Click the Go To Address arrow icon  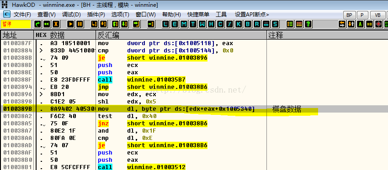click(x=151, y=24)
